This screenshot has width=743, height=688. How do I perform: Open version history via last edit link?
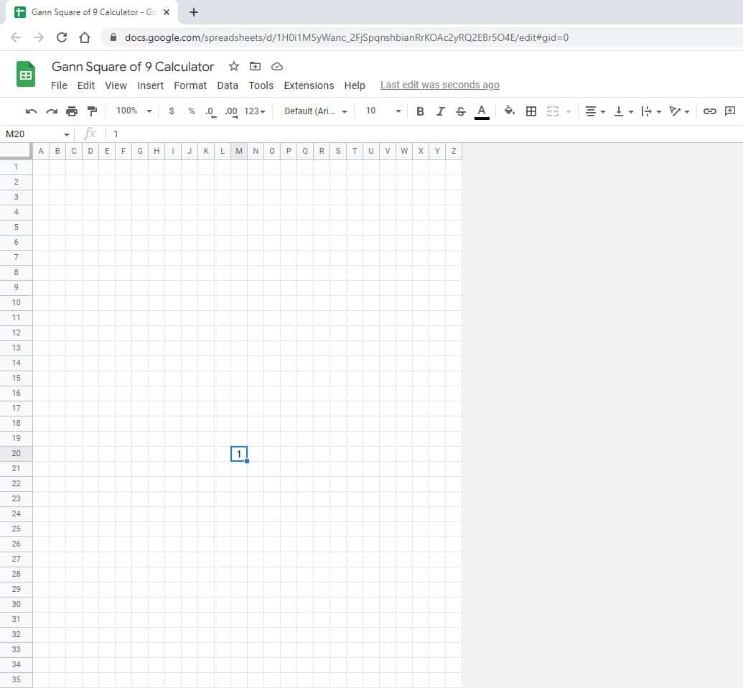439,84
